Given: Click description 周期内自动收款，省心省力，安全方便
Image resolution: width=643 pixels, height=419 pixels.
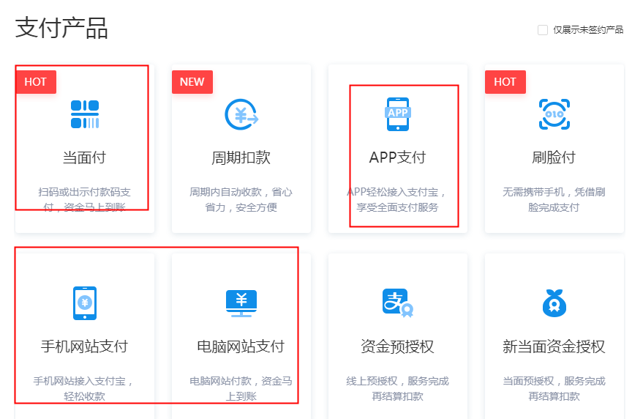Looking at the screenshot, I should click(x=241, y=200).
